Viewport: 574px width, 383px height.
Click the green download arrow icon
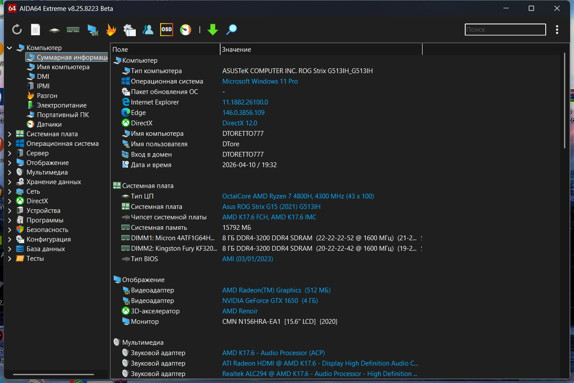212,30
